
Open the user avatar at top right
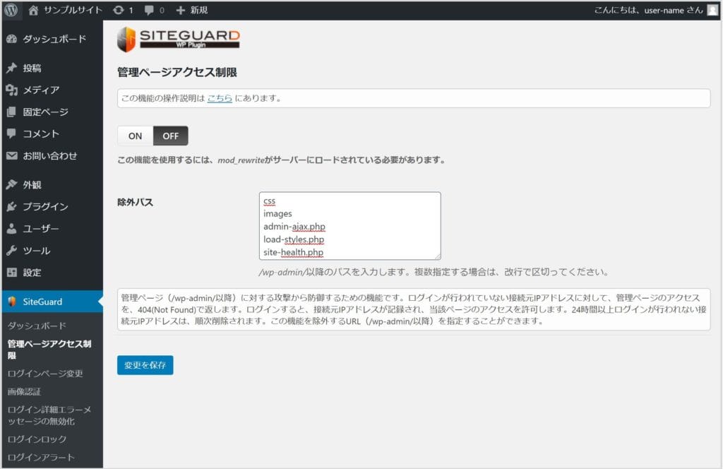click(712, 10)
